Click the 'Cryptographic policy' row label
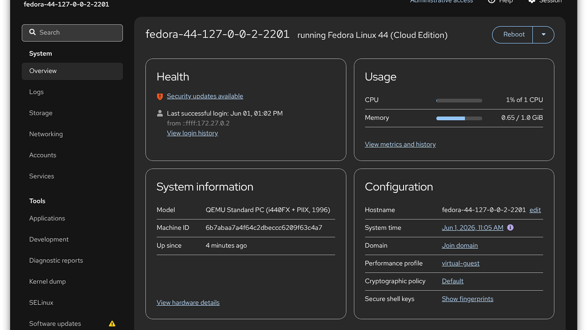 coord(395,281)
